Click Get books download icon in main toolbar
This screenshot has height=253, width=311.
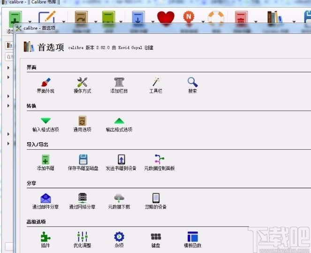pyautogui.click(x=138, y=17)
